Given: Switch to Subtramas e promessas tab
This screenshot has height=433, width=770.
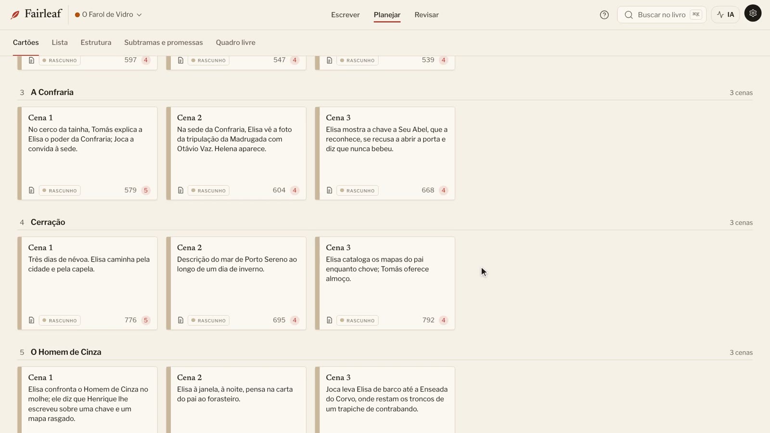Looking at the screenshot, I should click(164, 42).
